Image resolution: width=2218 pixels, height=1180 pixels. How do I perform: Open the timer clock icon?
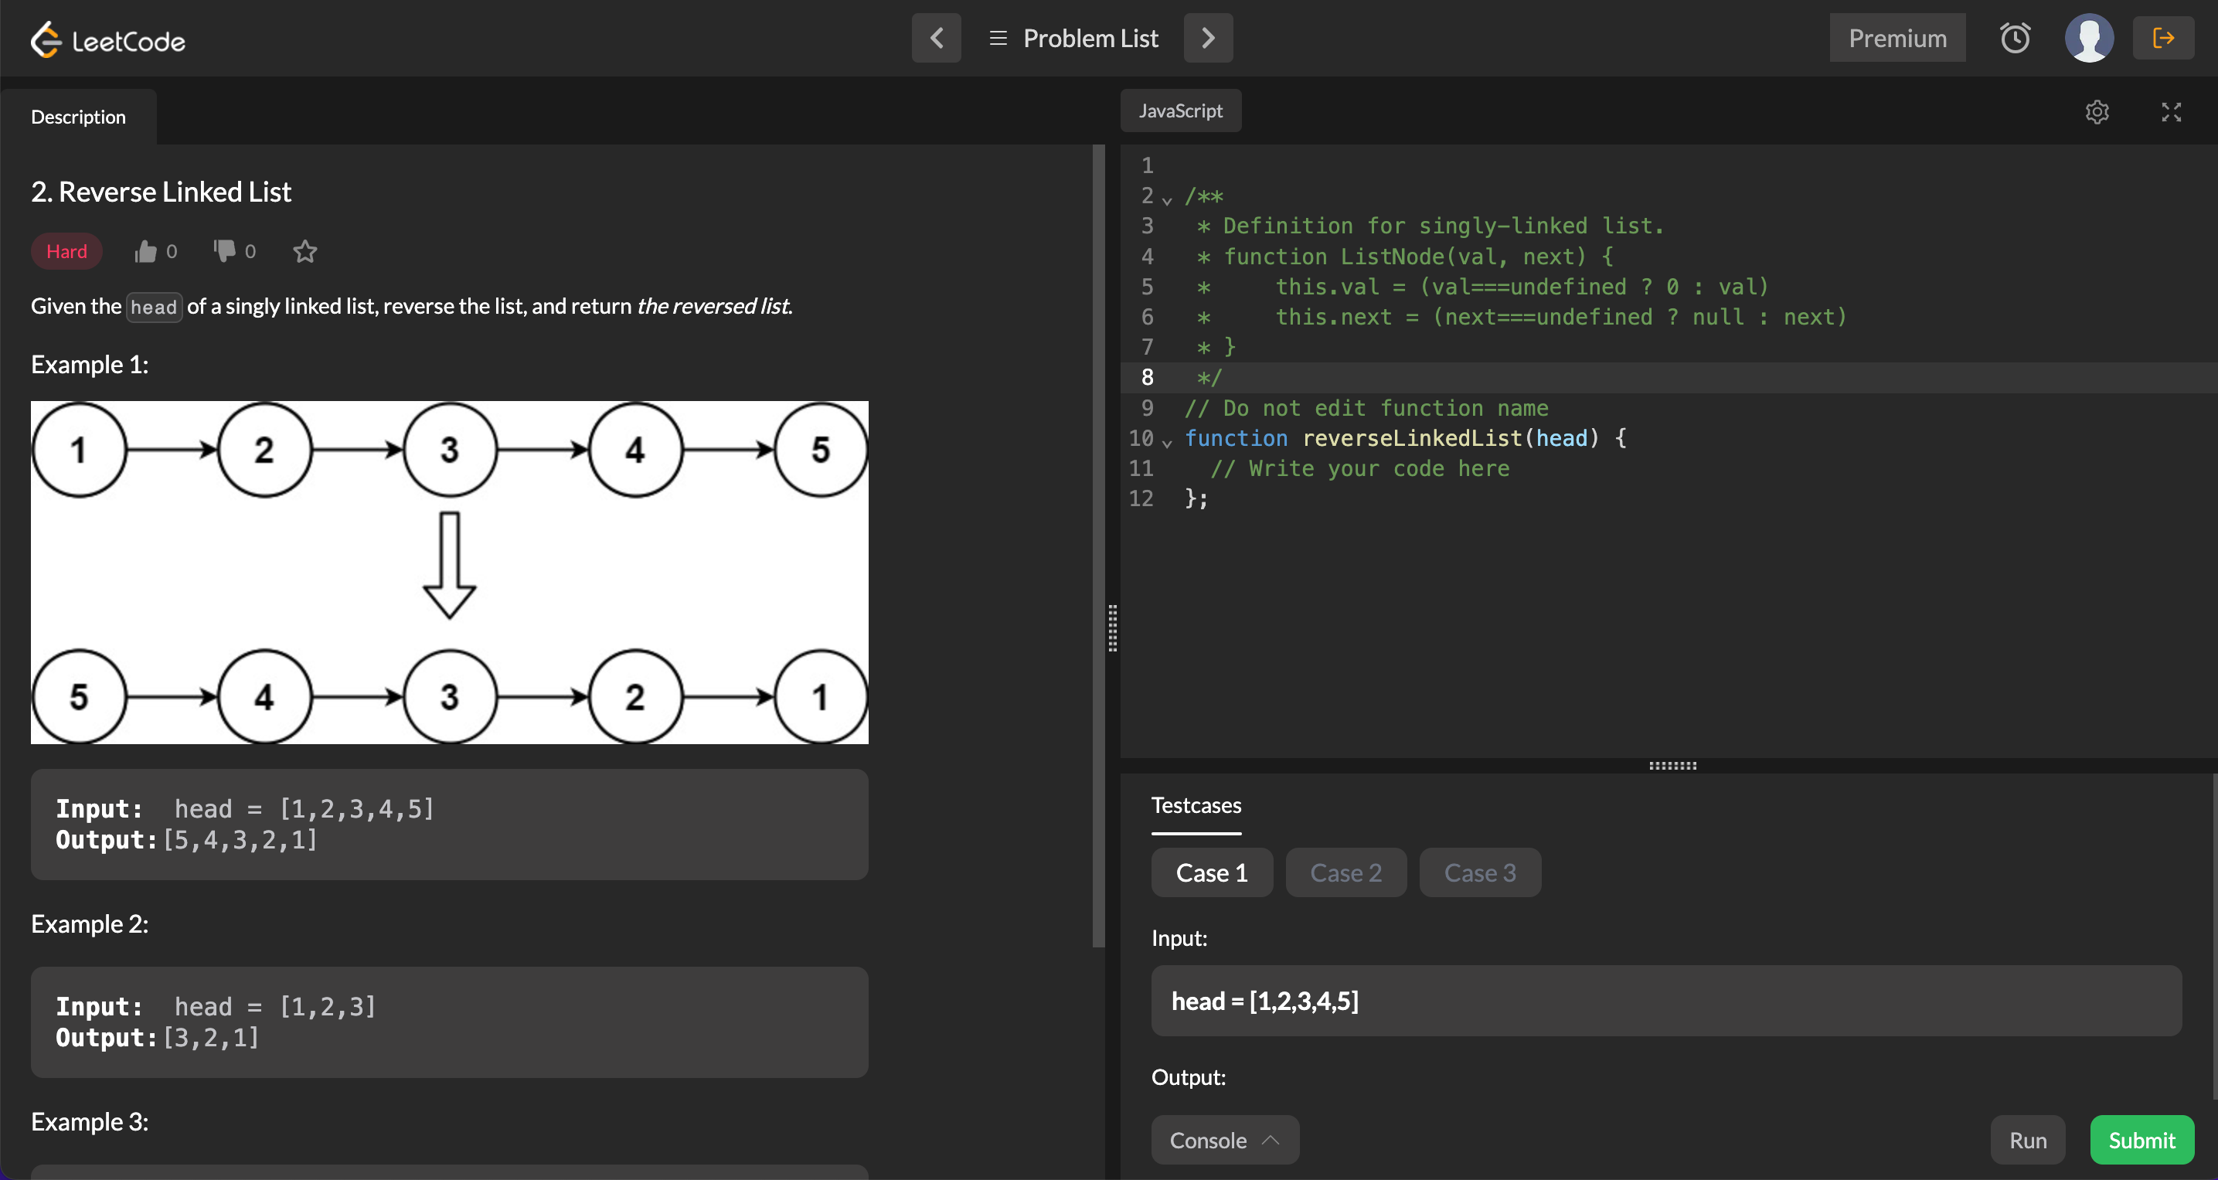coord(2014,38)
